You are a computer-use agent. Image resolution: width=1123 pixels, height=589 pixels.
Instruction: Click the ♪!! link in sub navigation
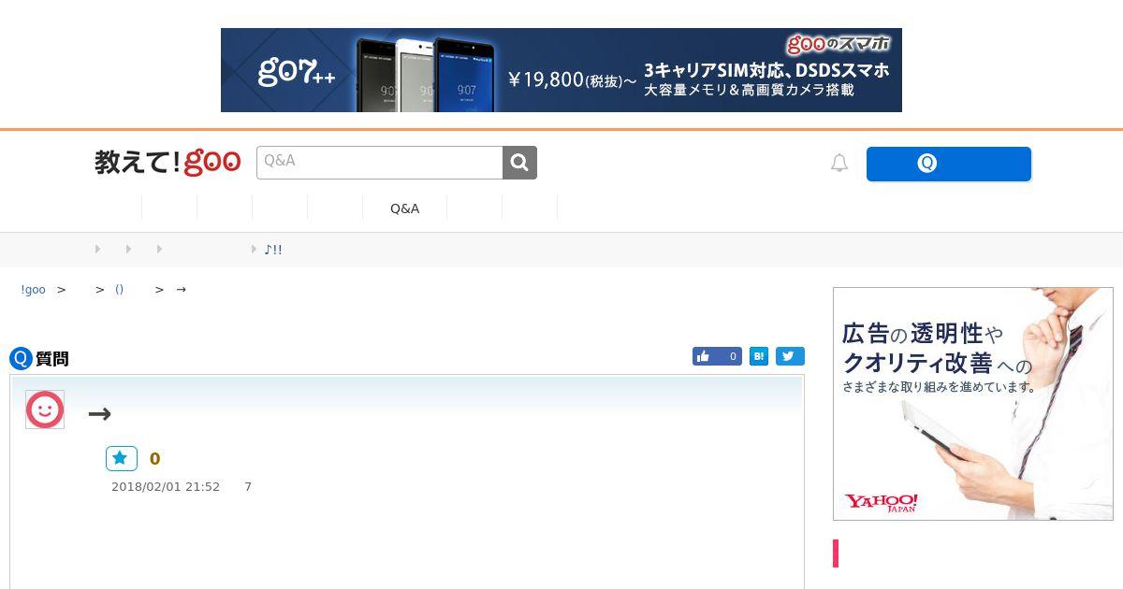click(x=272, y=250)
